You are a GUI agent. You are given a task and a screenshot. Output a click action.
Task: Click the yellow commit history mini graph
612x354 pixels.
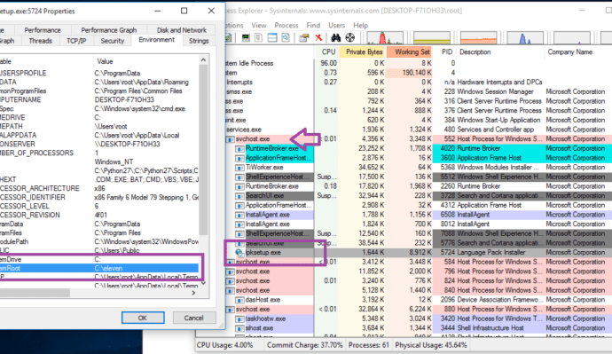pos(432,38)
